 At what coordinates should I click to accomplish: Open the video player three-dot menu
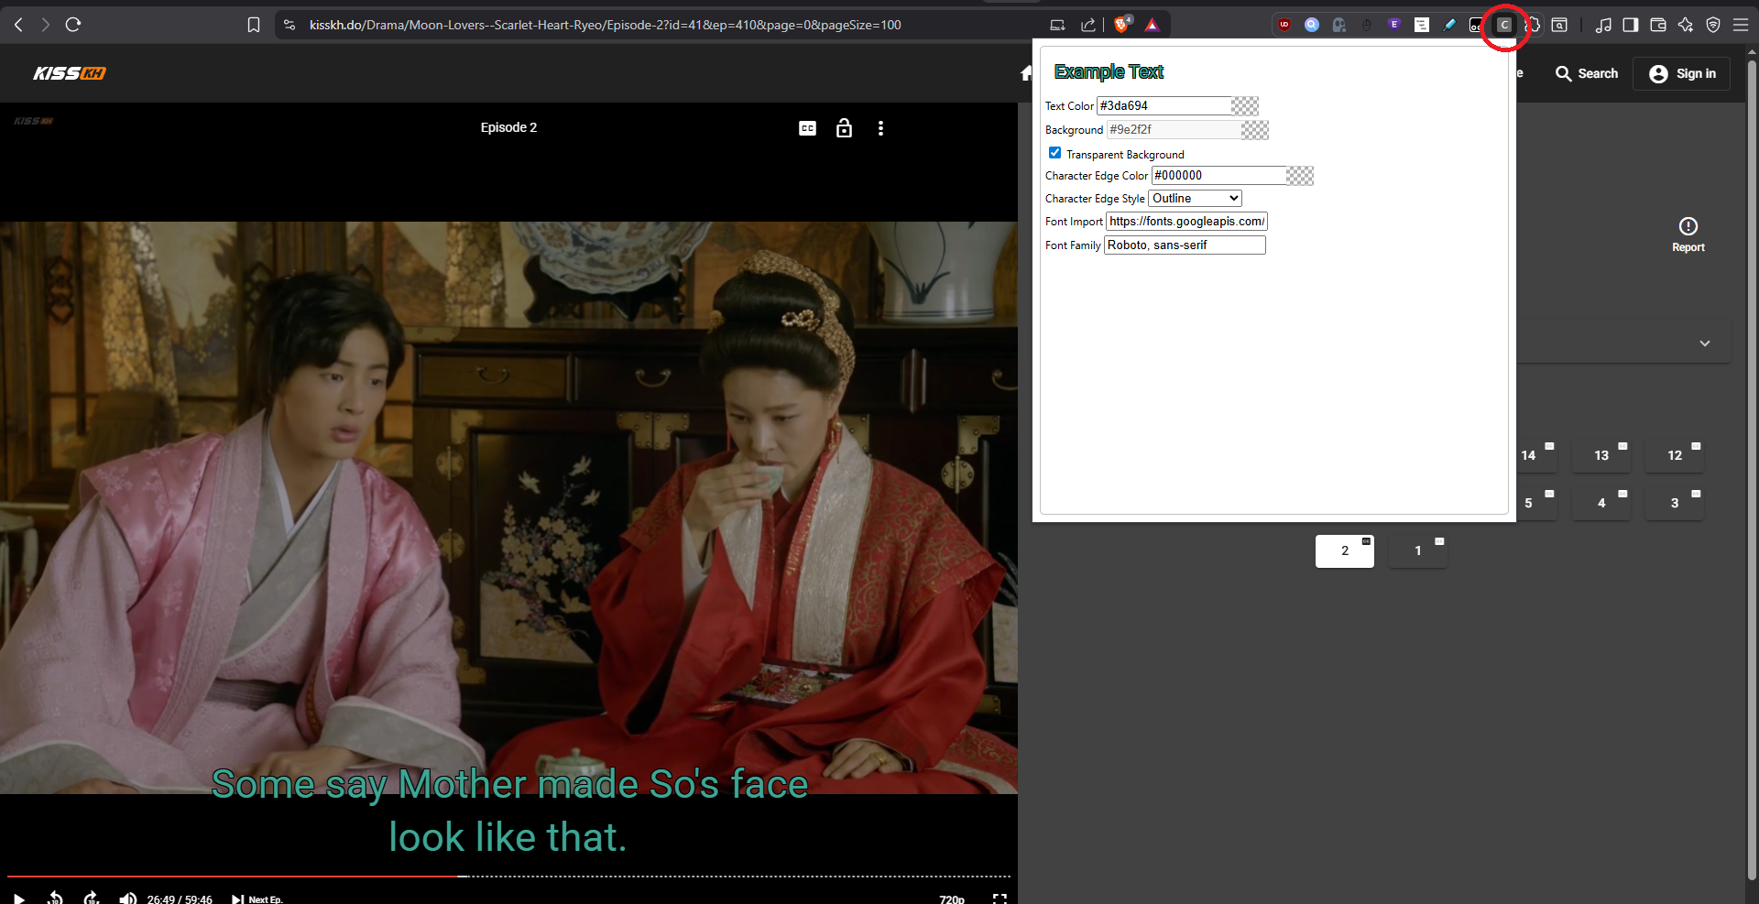(x=880, y=128)
